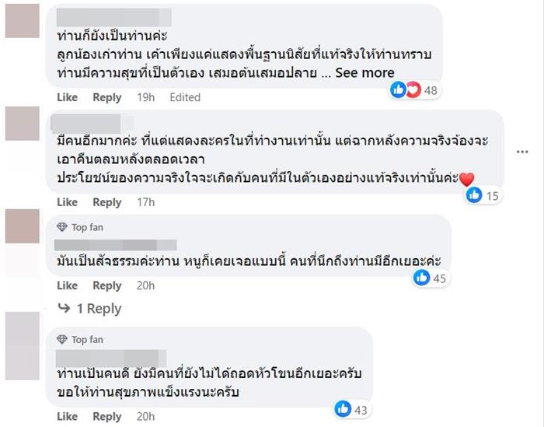Expand the comment with See more
Image resolution: width=544 pixels, height=427 pixels.
[365, 72]
